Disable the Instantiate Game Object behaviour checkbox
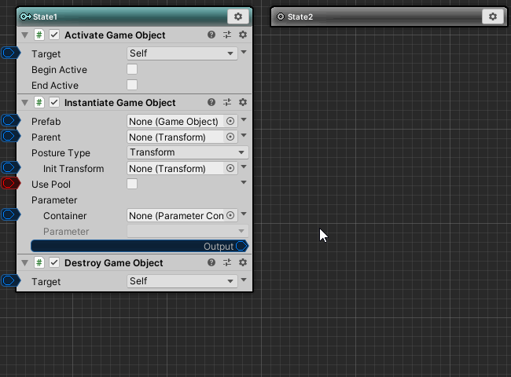 pyautogui.click(x=54, y=103)
